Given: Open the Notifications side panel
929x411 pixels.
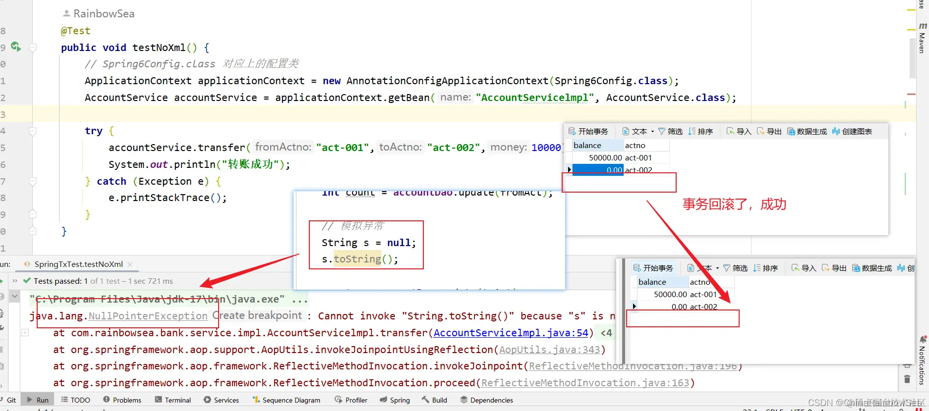Looking at the screenshot, I should [922, 365].
